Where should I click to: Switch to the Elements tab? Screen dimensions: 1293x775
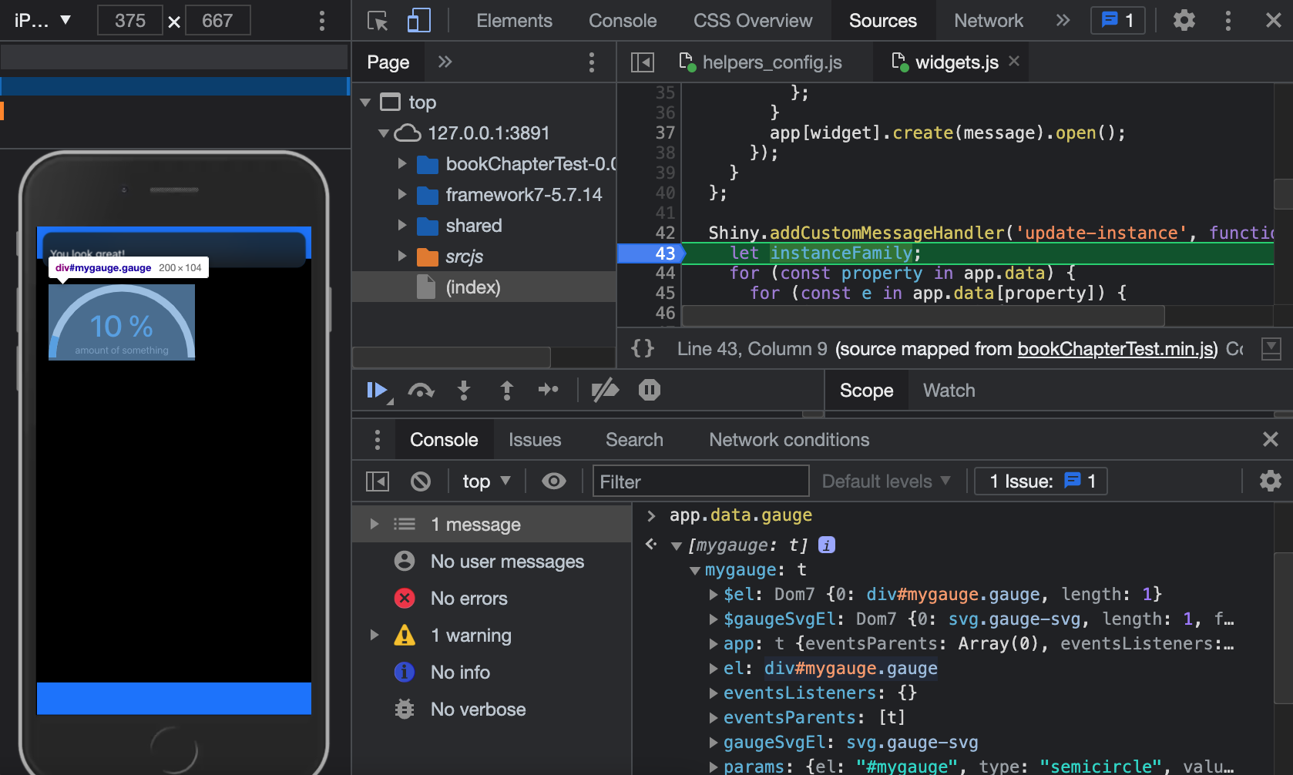point(514,21)
